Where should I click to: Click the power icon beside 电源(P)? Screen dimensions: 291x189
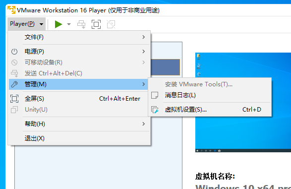[x=14, y=52]
